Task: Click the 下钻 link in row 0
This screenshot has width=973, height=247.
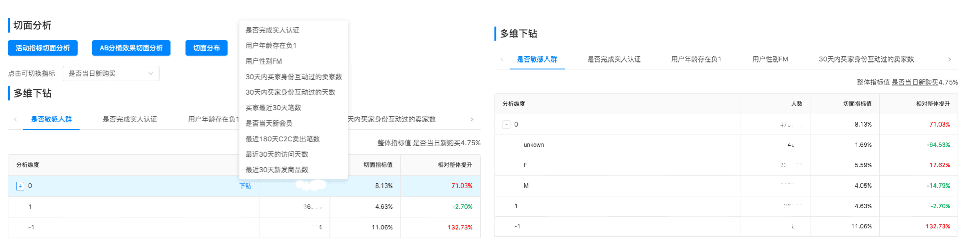Action: [x=245, y=186]
